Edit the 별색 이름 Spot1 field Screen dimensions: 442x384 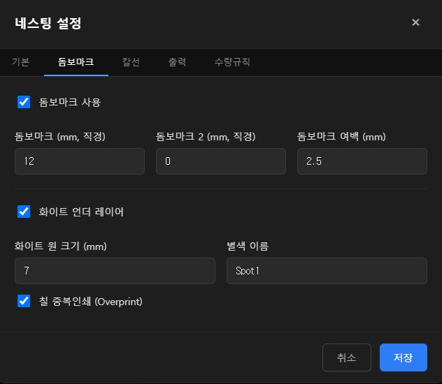coord(327,271)
